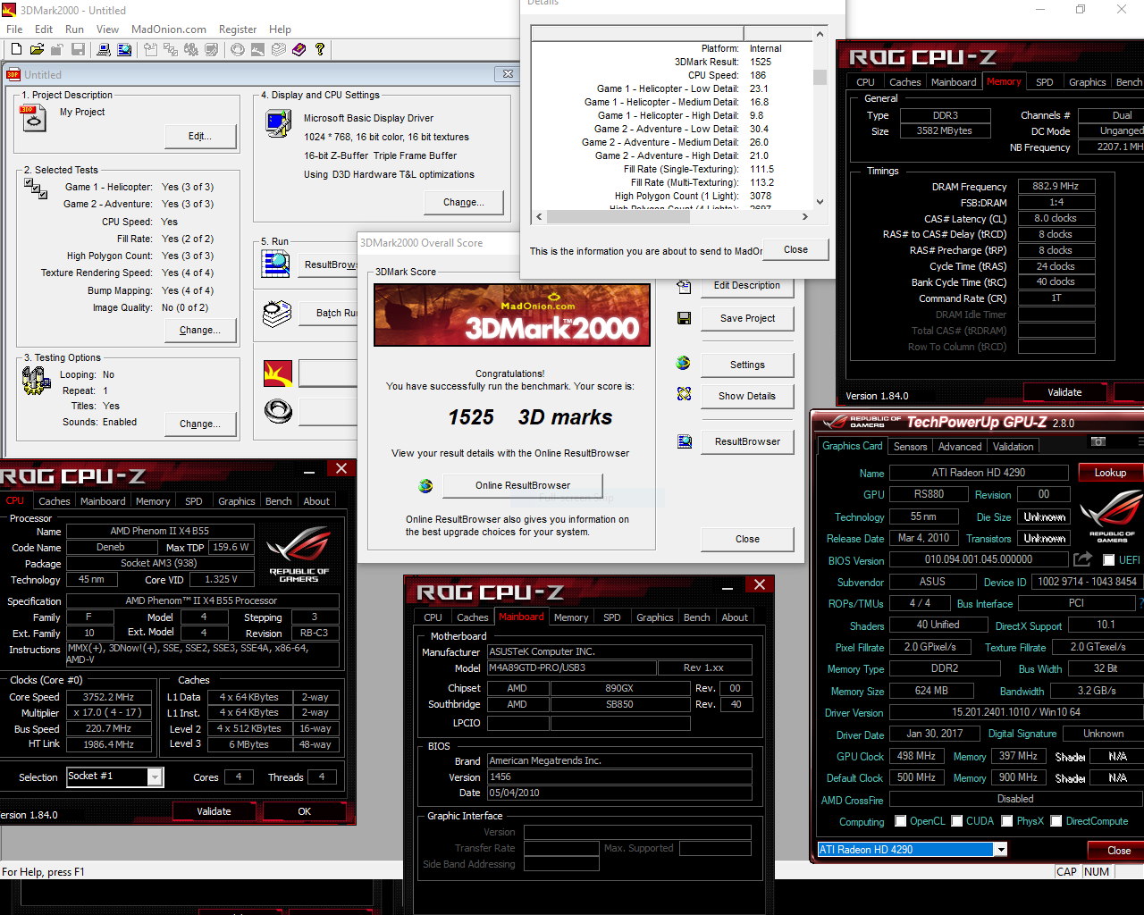Click the Details list scroll-right arrow
Screen dimensions: 1144x915
click(x=804, y=216)
